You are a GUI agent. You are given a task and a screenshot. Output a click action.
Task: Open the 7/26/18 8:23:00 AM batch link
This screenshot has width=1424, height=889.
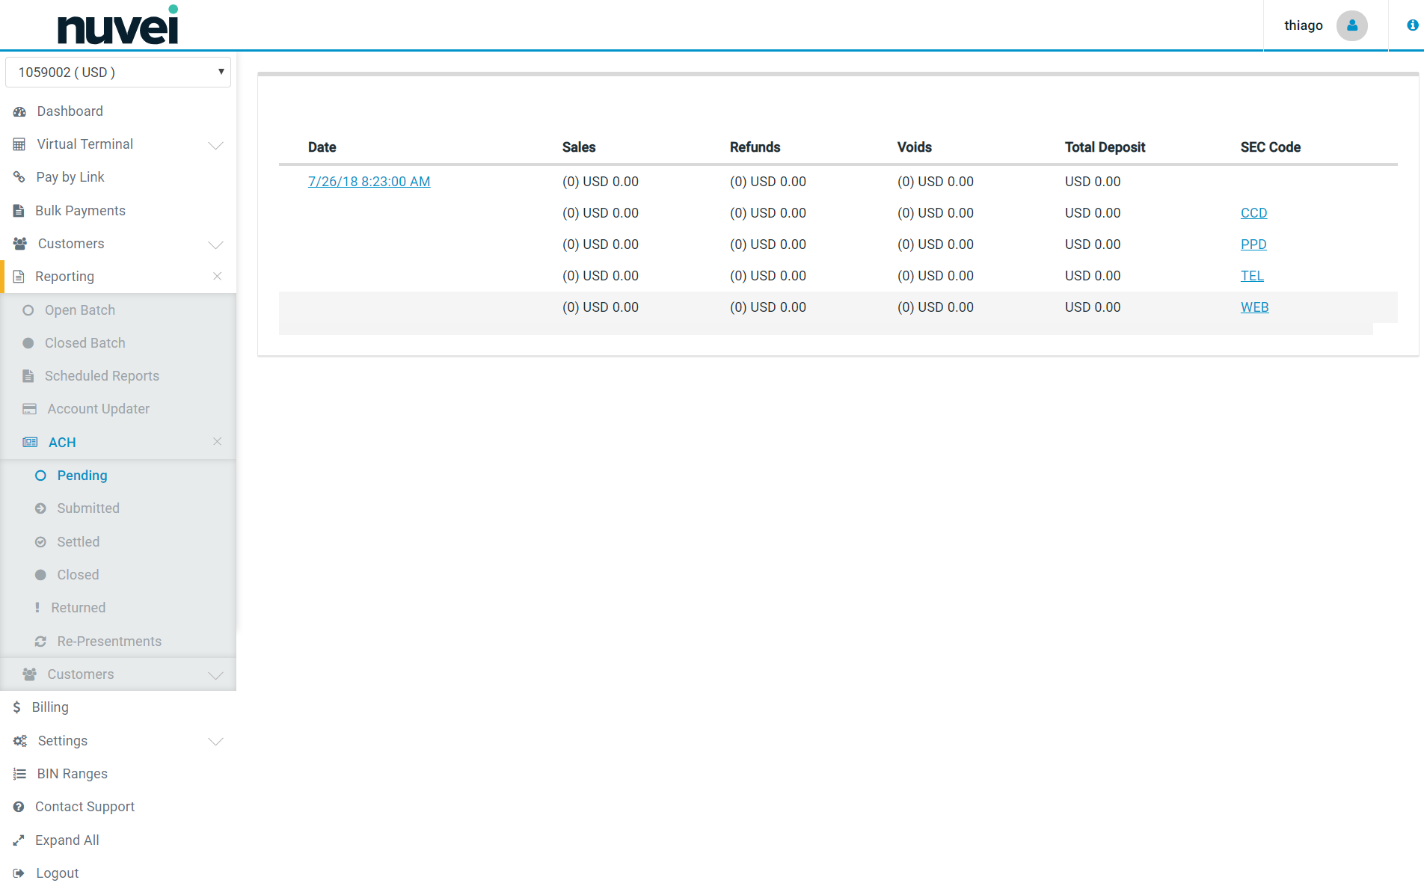click(369, 182)
